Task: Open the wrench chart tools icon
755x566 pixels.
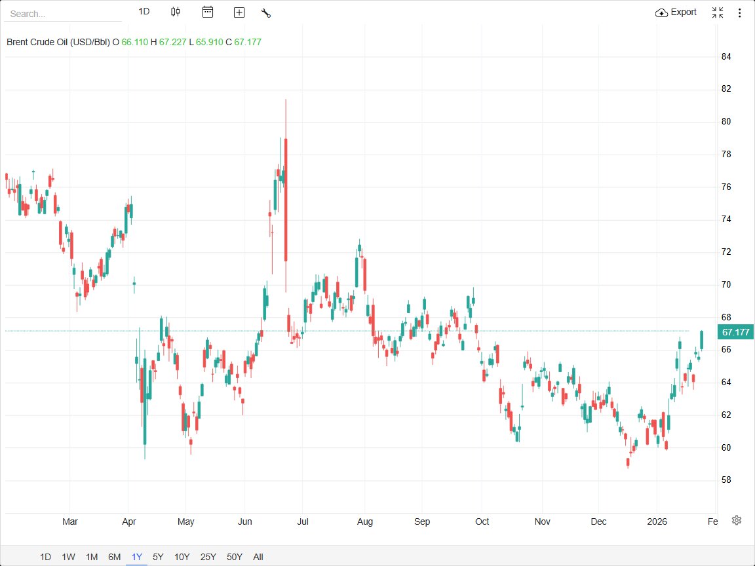Action: coord(266,12)
